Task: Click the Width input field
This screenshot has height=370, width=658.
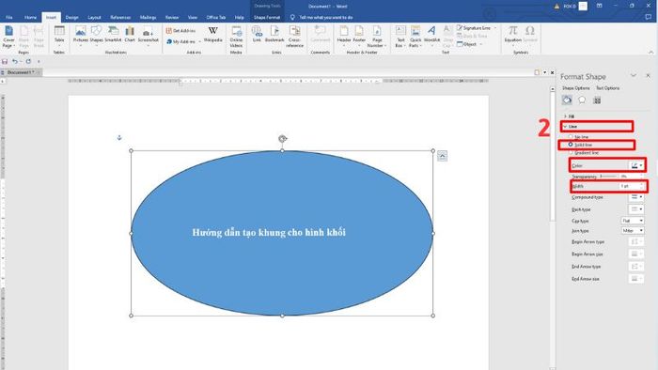Action: pos(631,186)
